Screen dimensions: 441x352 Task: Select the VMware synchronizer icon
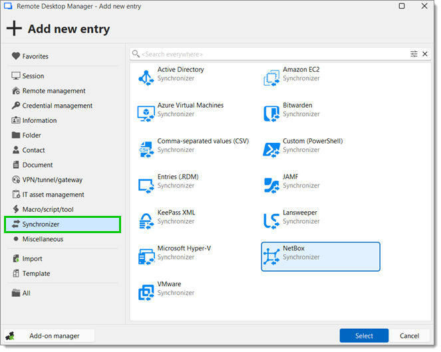146,292
